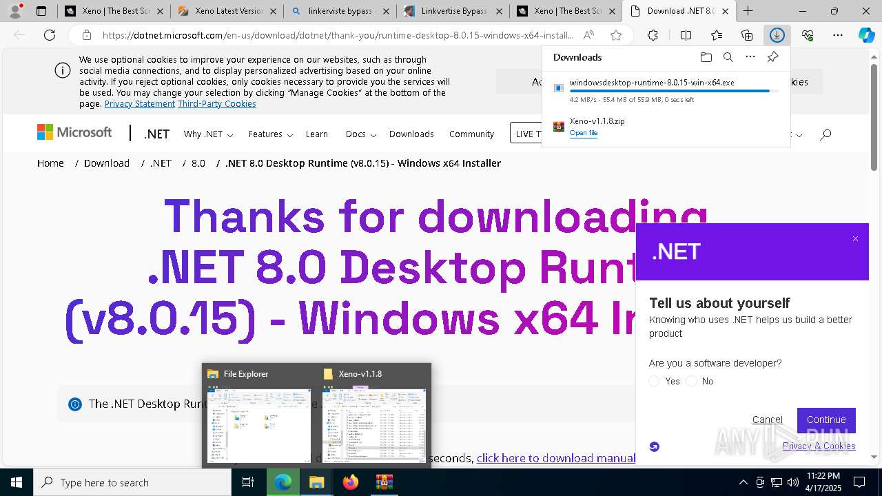
Task: Cancel the .NET survey
Action: click(767, 420)
